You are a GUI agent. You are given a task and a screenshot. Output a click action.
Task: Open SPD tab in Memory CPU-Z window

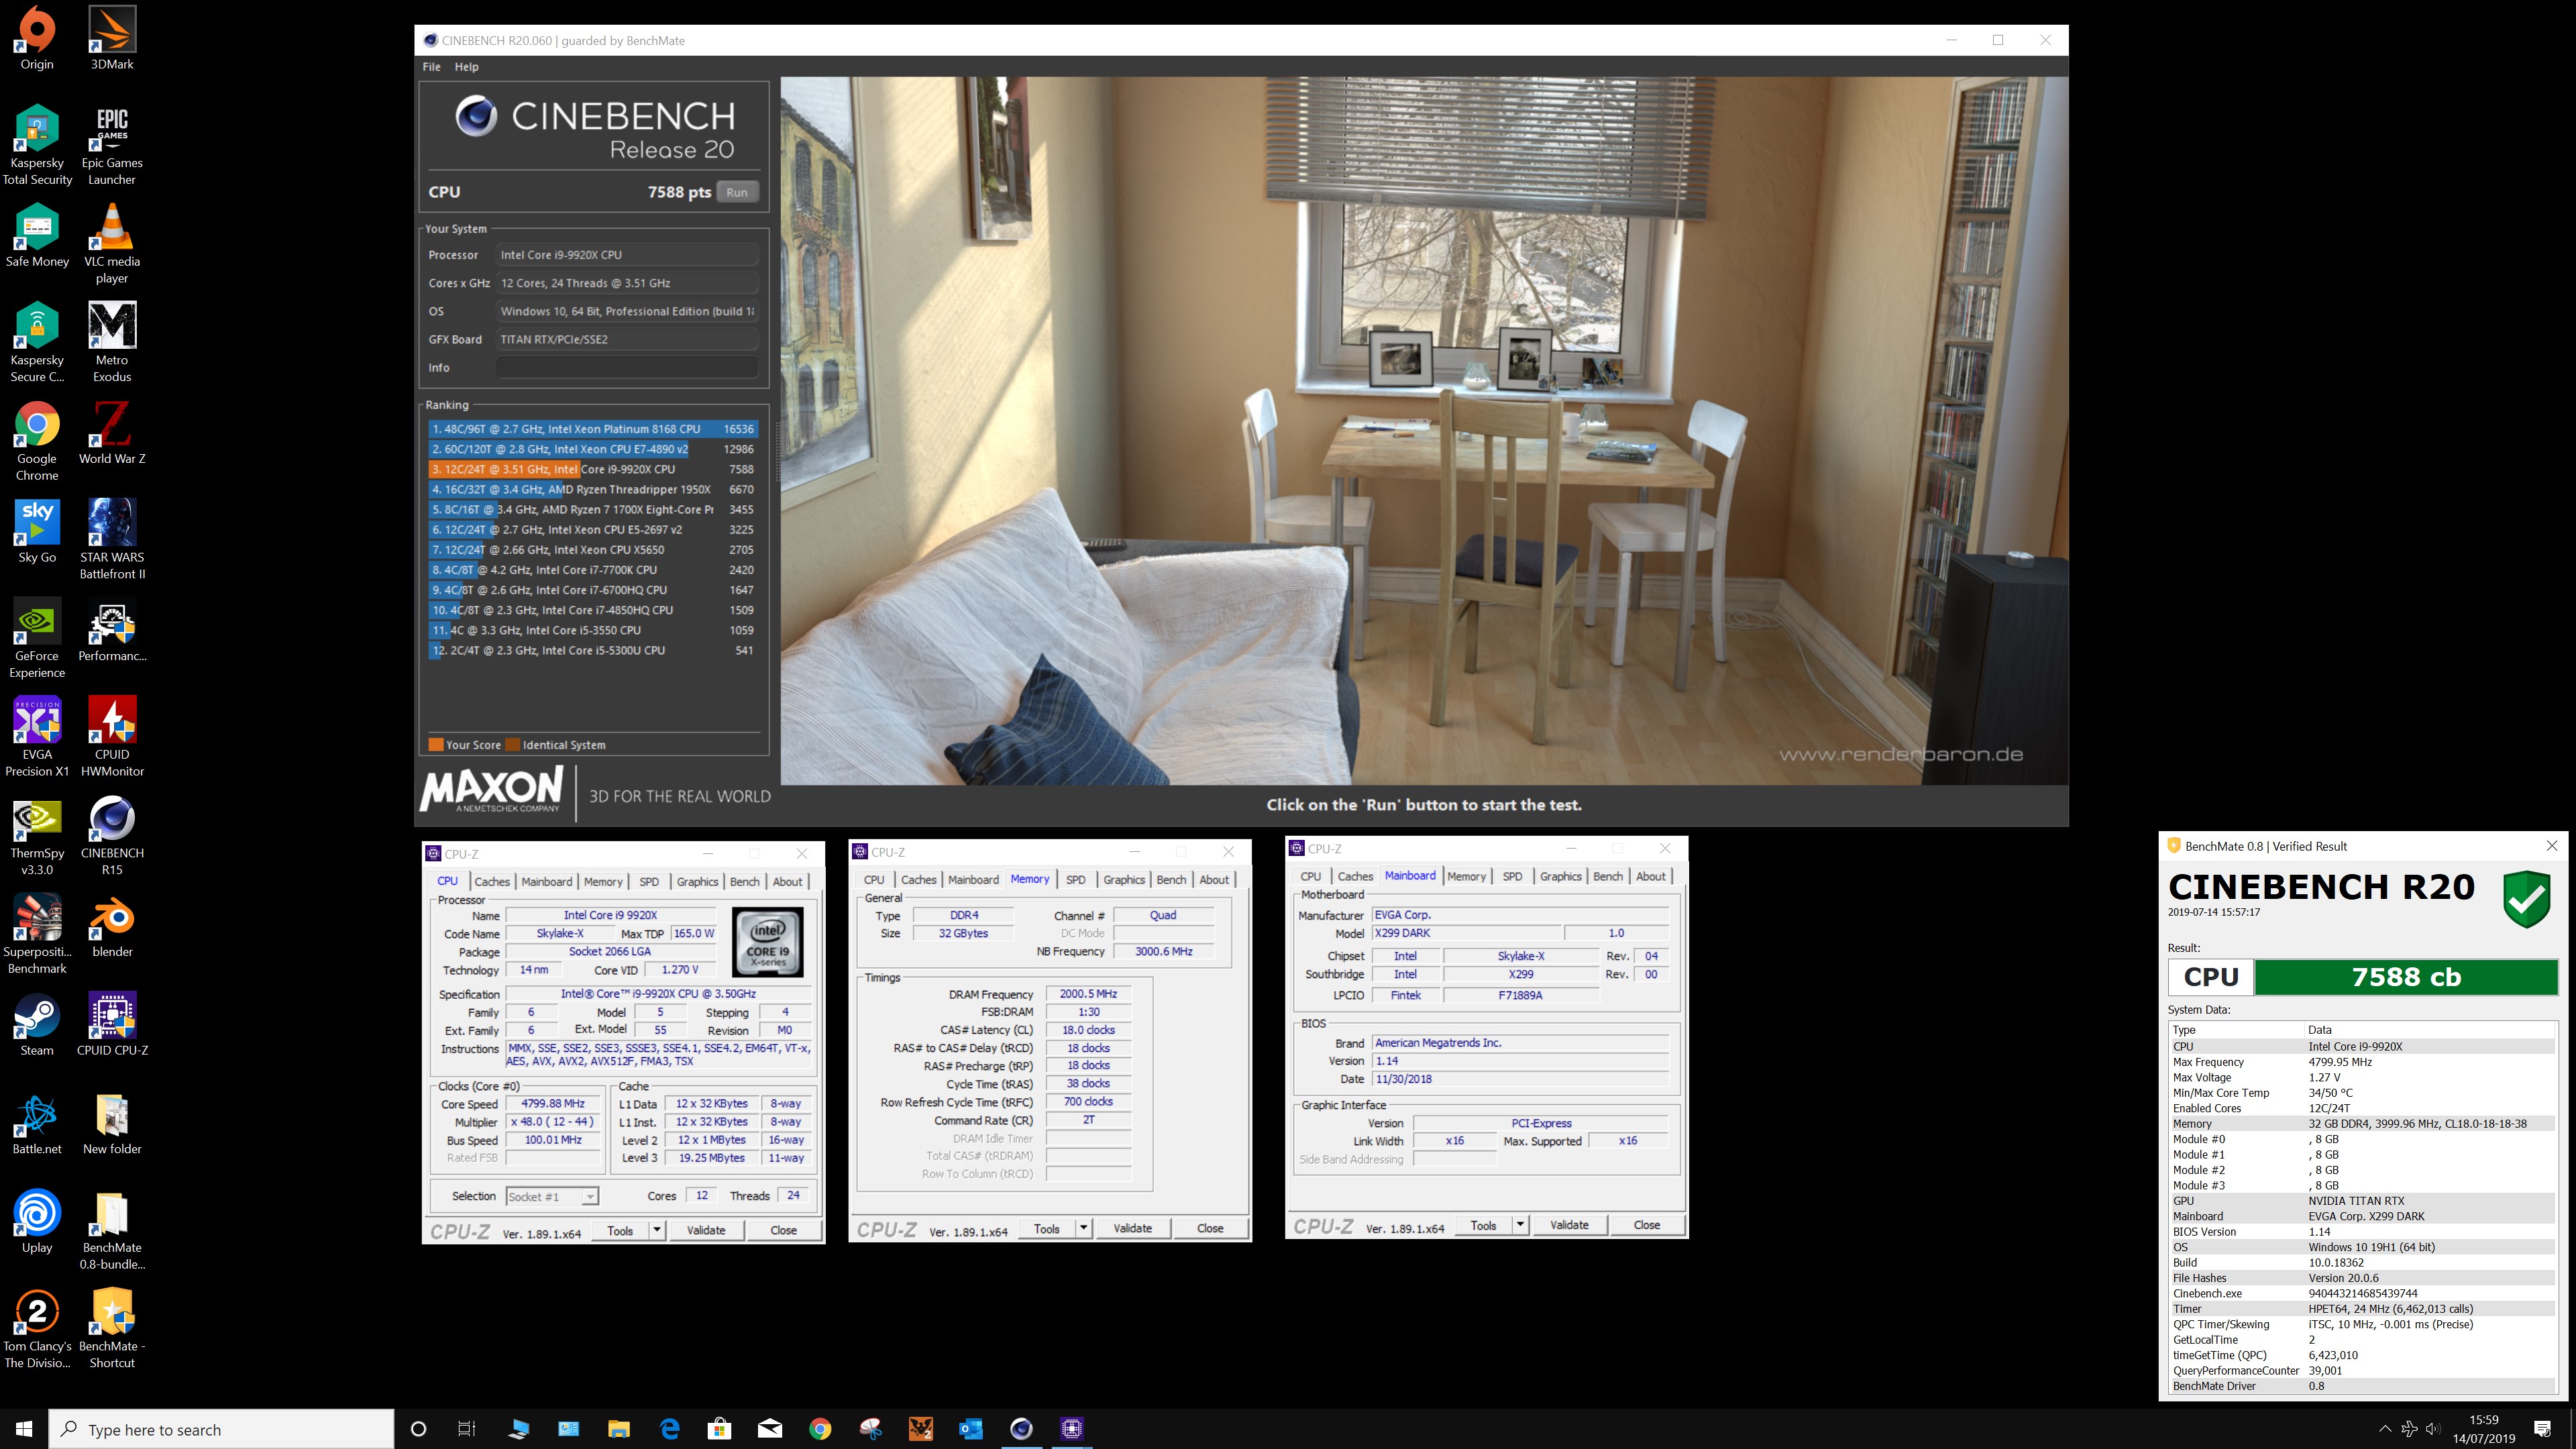click(1076, 879)
